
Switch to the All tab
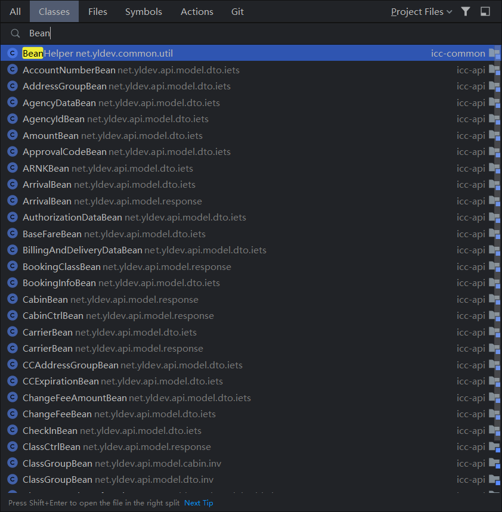[x=15, y=12]
